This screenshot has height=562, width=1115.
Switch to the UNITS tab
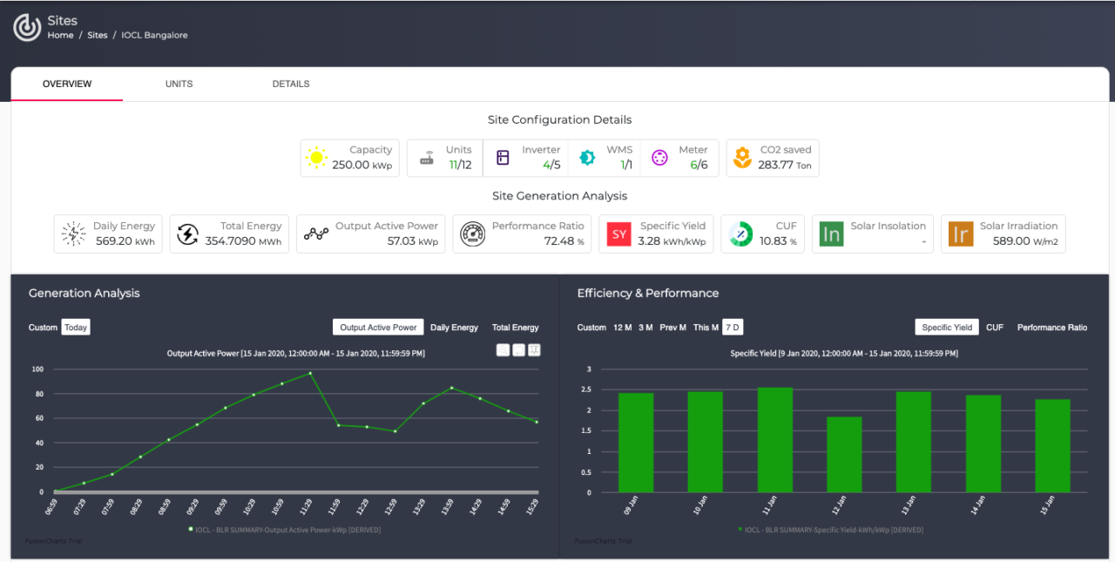(179, 84)
